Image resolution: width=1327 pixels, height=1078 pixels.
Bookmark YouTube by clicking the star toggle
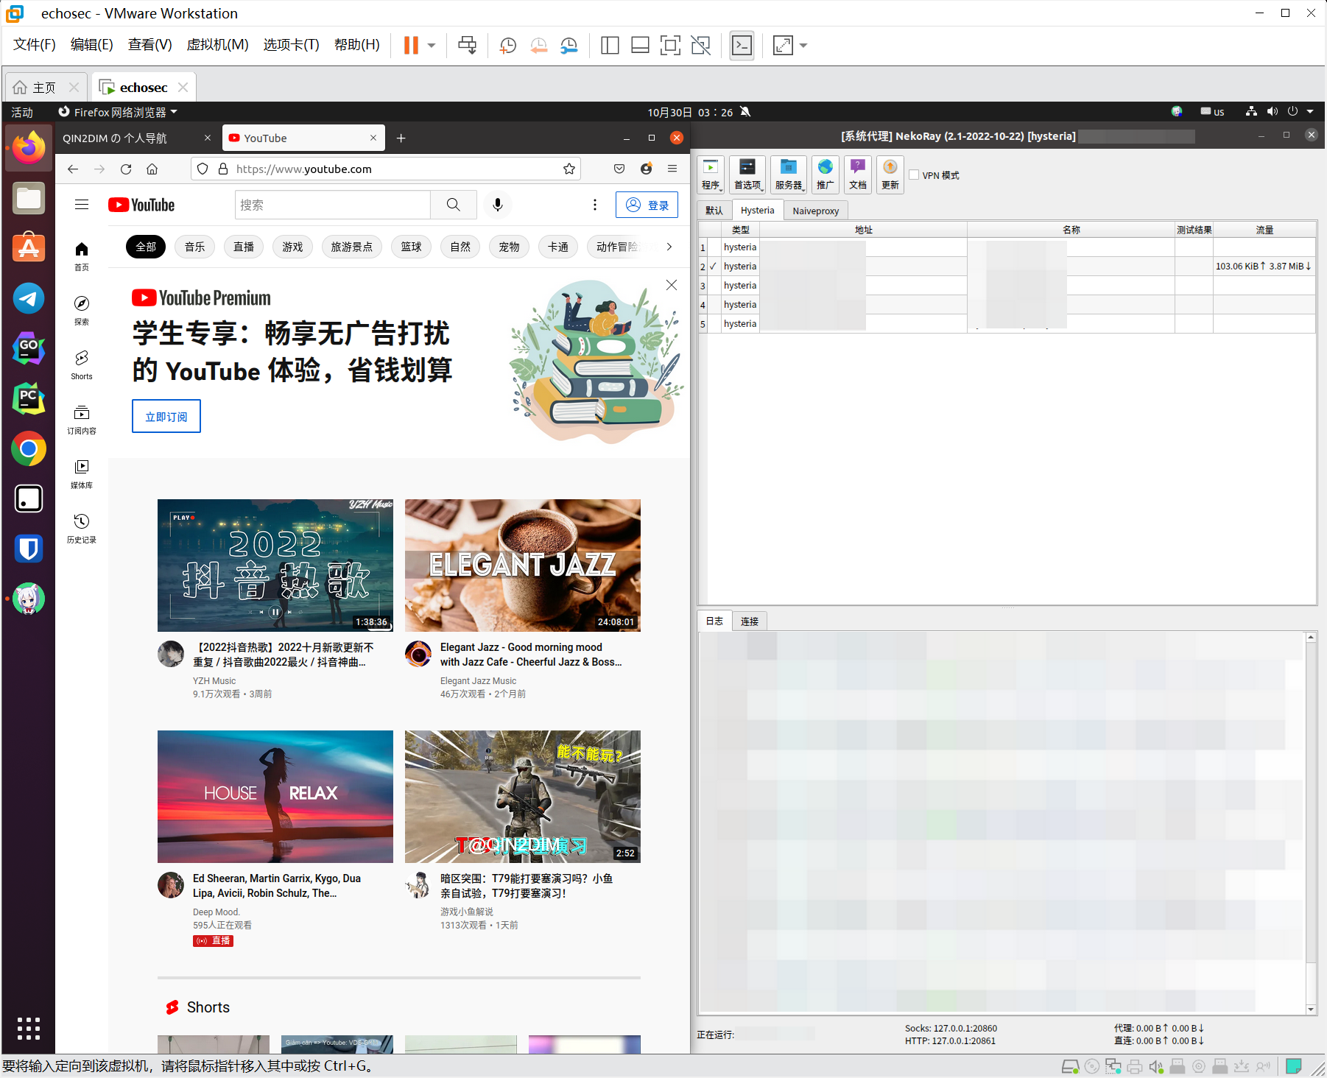point(569,169)
